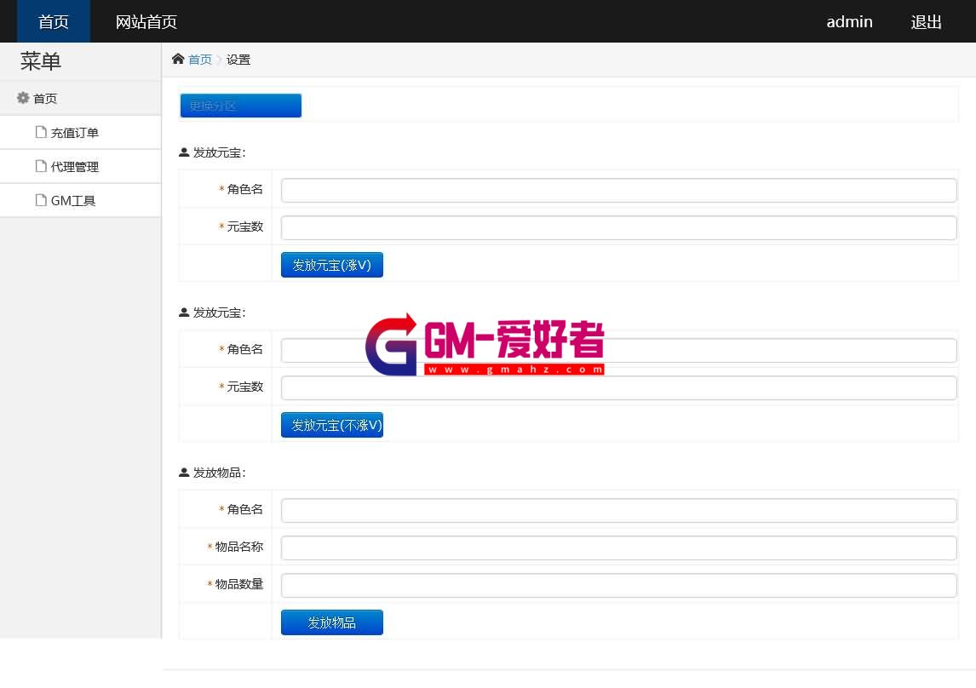
Task: Click the file icon next to 代理管理
Action: [x=41, y=166]
